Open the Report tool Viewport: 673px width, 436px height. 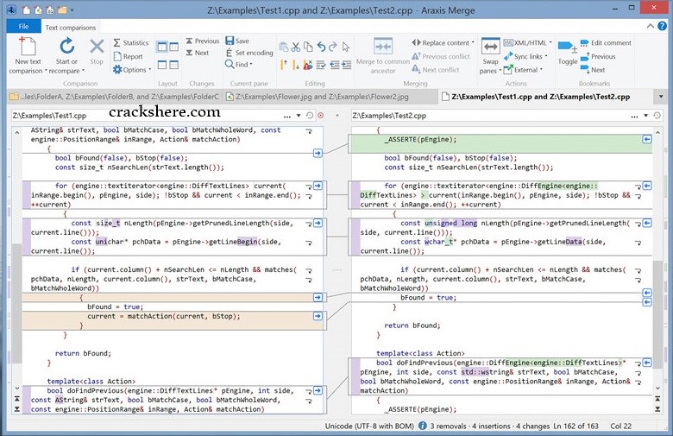[x=128, y=56]
